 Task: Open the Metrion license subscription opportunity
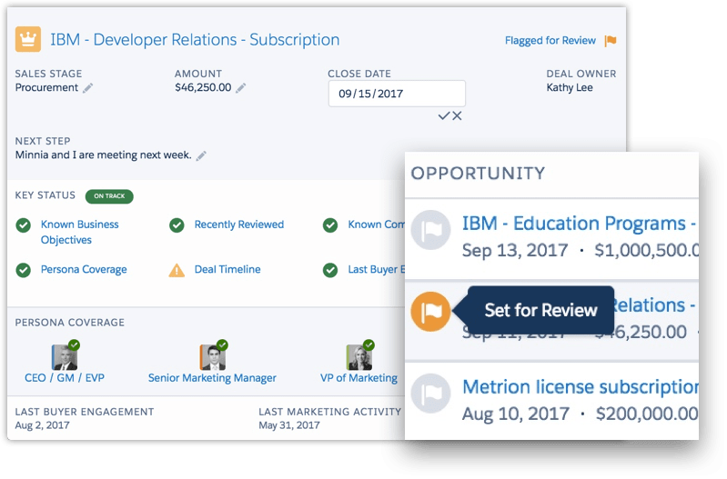tap(581, 387)
